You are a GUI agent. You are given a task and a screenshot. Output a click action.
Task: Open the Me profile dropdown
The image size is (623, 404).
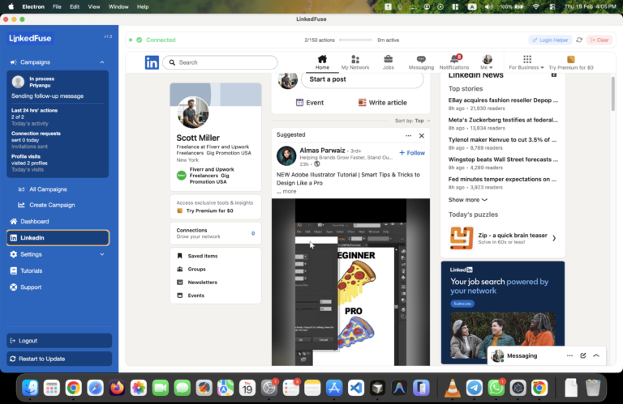coord(488,62)
